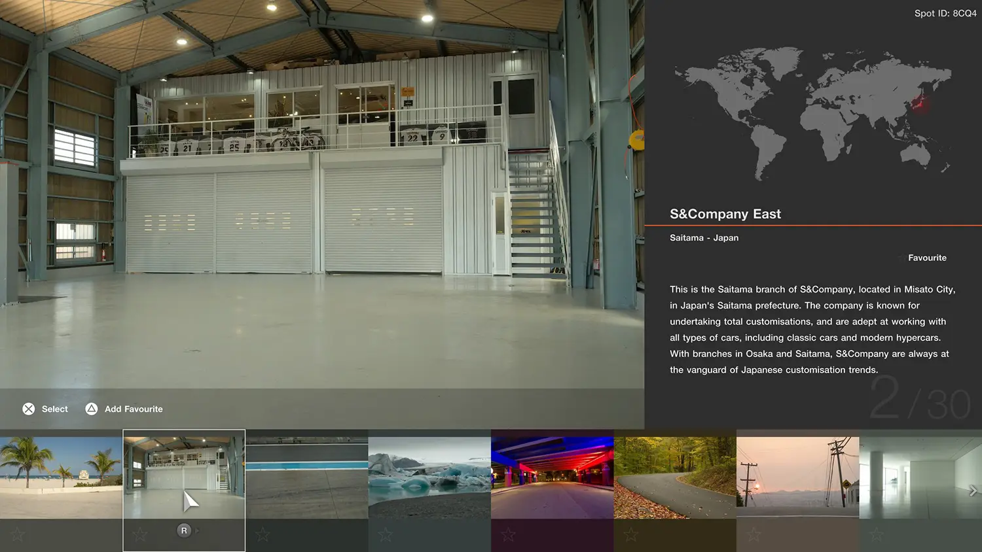Screen dimensions: 982x552
Task: Click the S&Company East title
Action: click(x=725, y=214)
